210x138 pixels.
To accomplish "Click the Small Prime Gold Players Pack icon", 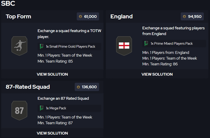I will click(x=41, y=46).
